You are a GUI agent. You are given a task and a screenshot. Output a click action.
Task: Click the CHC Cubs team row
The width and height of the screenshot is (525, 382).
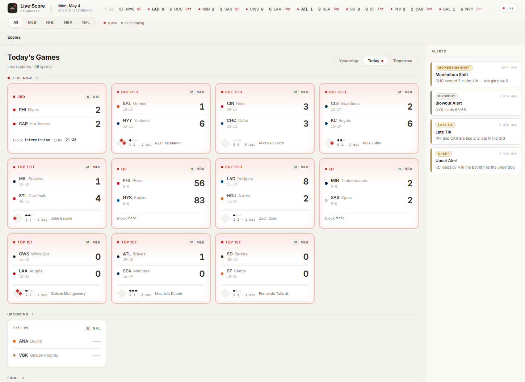pyautogui.click(x=265, y=124)
